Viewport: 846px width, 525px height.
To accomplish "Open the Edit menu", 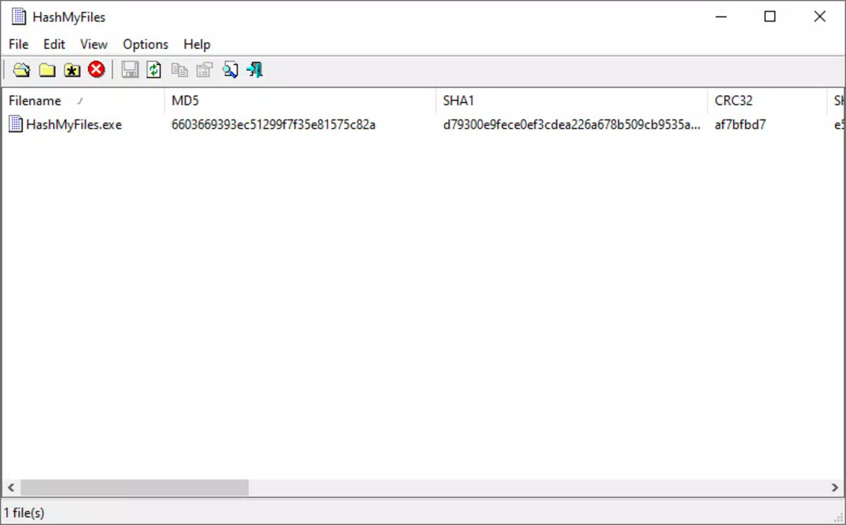I will (55, 45).
